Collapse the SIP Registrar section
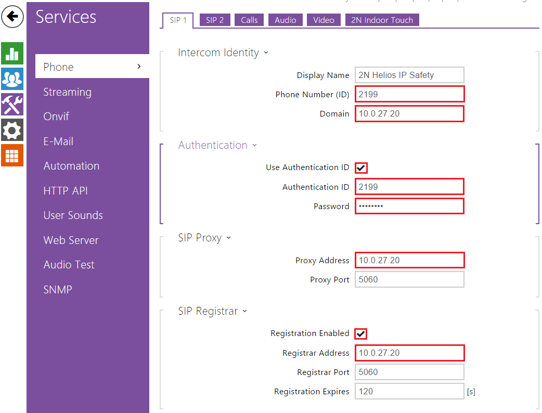Viewport: 542px width, 413px height. click(213, 311)
